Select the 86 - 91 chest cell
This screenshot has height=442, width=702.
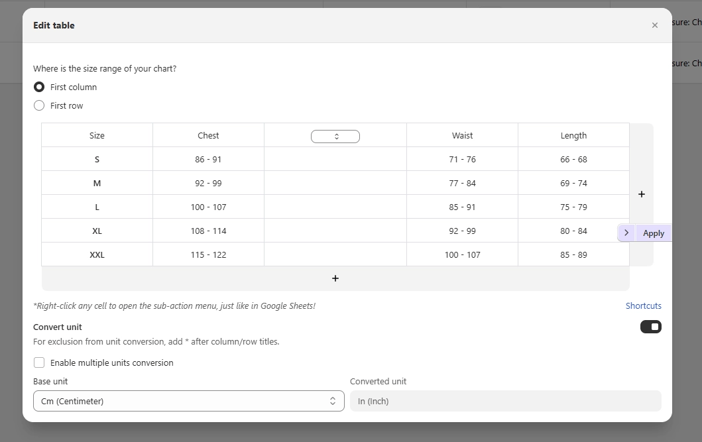208,159
